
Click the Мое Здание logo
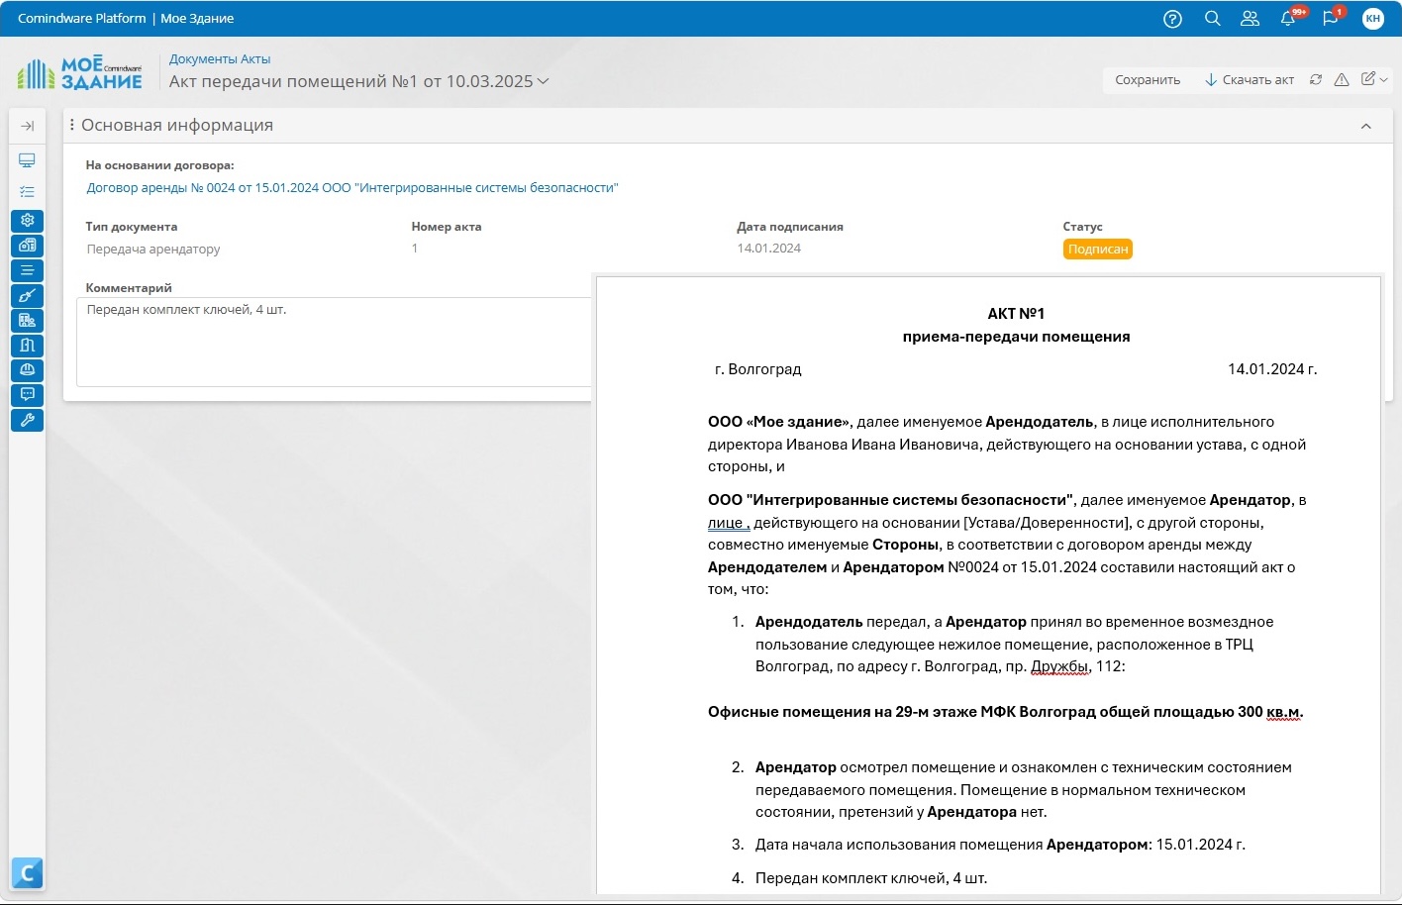click(80, 73)
